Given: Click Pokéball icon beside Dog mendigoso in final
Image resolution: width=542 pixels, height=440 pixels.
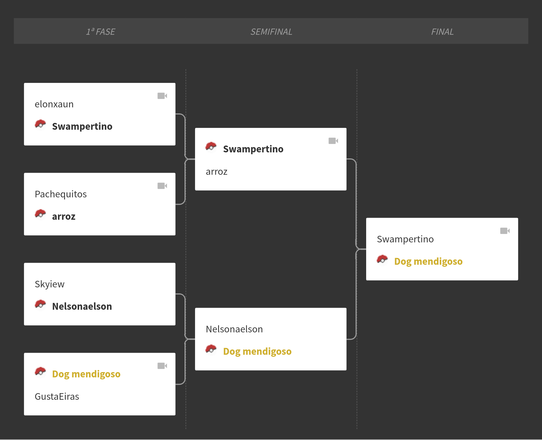Looking at the screenshot, I should pos(382,259).
